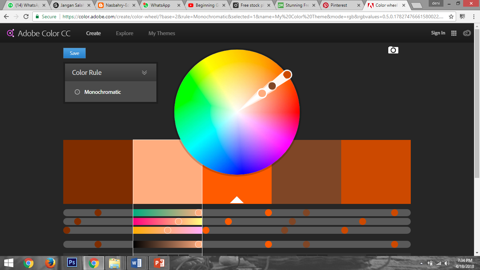Select the Monochromatic color rule radio button
The height and width of the screenshot is (270, 480).
click(x=77, y=92)
